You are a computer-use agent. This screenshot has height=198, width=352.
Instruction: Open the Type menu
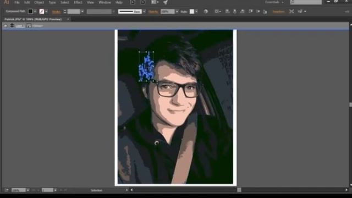pos(52,2)
